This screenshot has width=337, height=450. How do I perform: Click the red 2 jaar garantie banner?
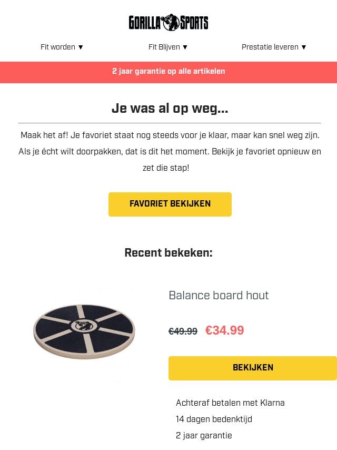[168, 72]
